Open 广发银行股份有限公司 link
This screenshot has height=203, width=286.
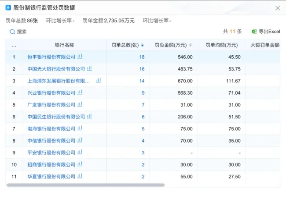[51, 105]
